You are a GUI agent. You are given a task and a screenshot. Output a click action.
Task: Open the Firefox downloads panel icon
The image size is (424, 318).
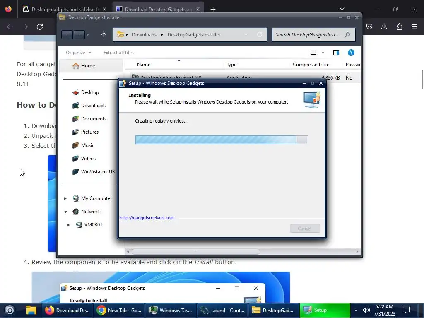coord(384,26)
